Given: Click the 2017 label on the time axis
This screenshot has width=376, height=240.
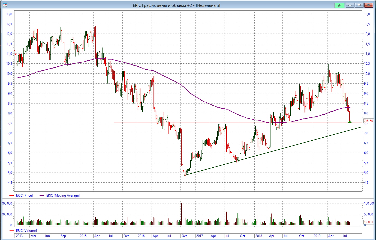Looking at the screenshot, I should pos(199,236).
